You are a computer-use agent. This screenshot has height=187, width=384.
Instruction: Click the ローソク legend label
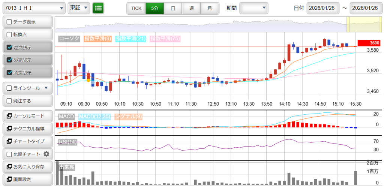click(x=69, y=38)
